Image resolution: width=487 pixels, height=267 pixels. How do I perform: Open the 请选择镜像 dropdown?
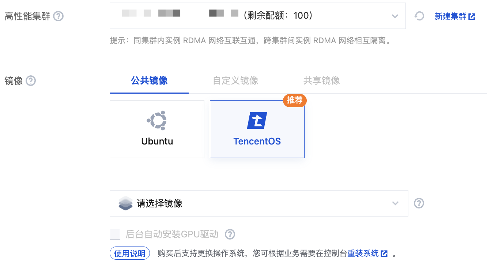click(x=256, y=203)
